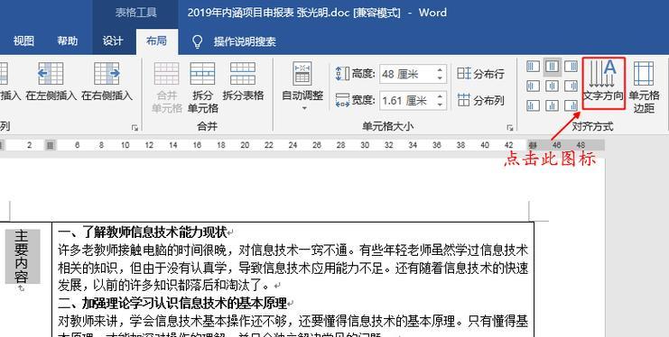The height and width of the screenshot is (337, 669).
Task: Align cell text top left
Action: [x=533, y=67]
